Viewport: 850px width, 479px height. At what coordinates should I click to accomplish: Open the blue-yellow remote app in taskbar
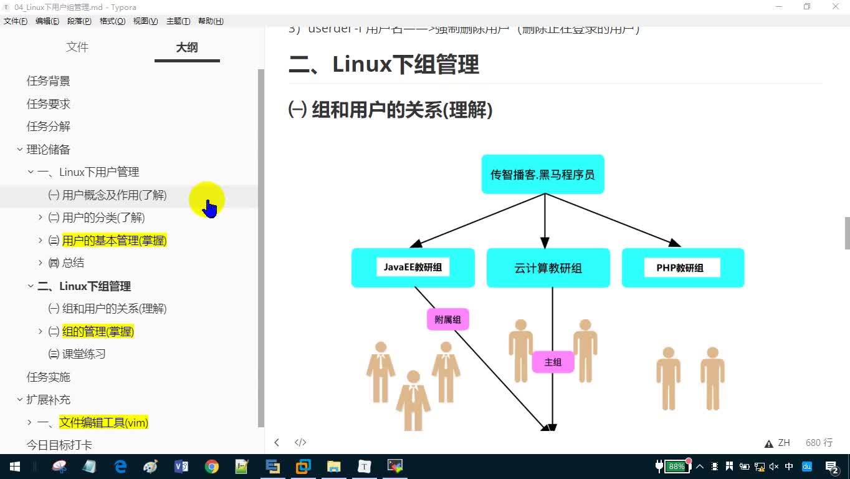click(273, 467)
